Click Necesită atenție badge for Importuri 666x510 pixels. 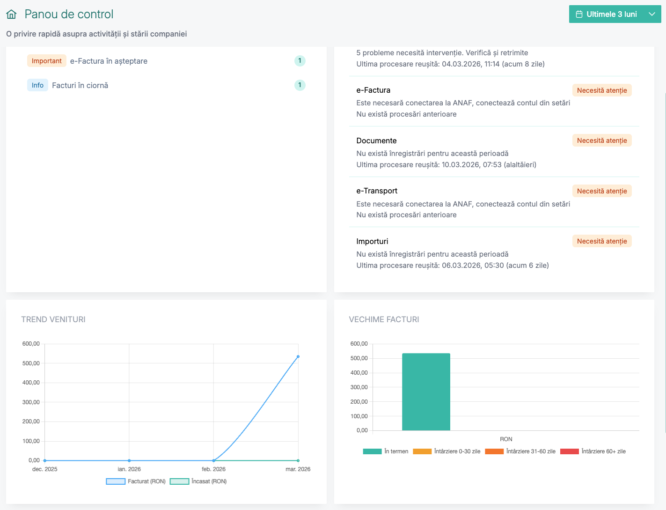click(x=601, y=241)
